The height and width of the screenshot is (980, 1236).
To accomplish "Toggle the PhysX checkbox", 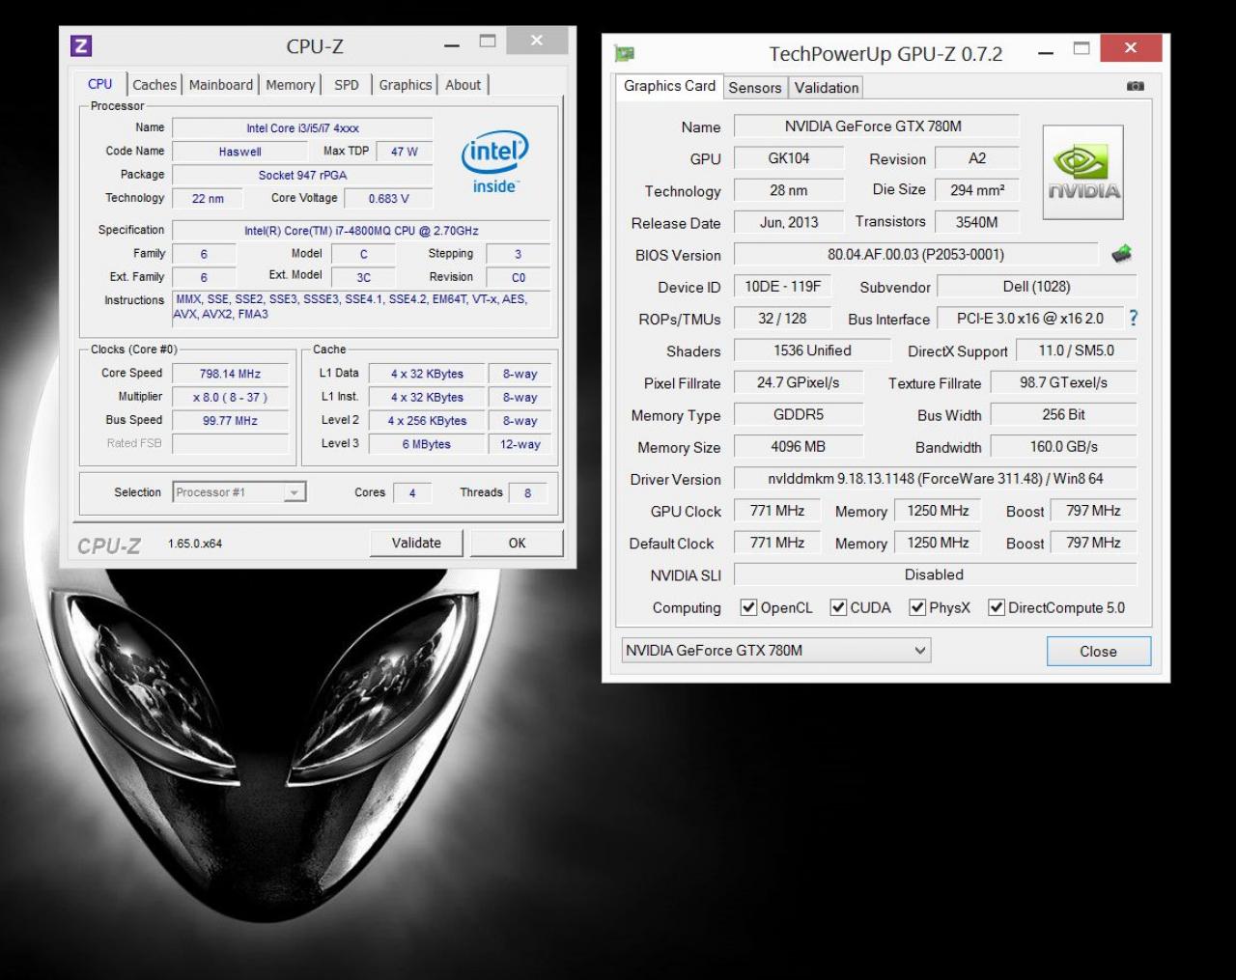I will click(917, 607).
